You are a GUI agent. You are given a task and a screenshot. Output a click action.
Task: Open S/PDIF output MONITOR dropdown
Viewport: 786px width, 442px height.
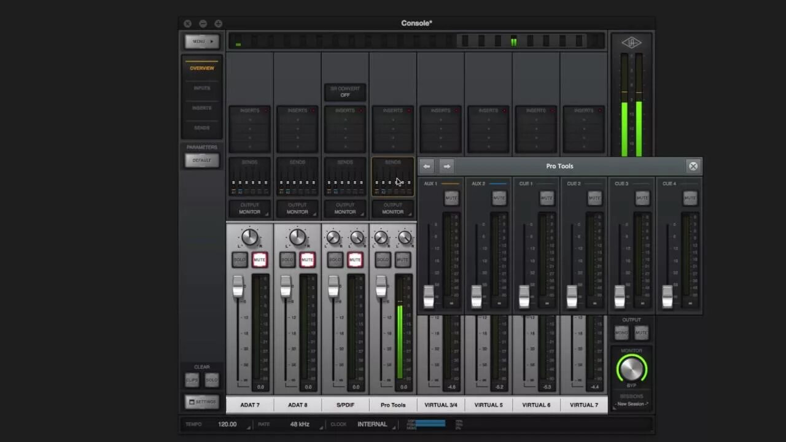[345, 209]
